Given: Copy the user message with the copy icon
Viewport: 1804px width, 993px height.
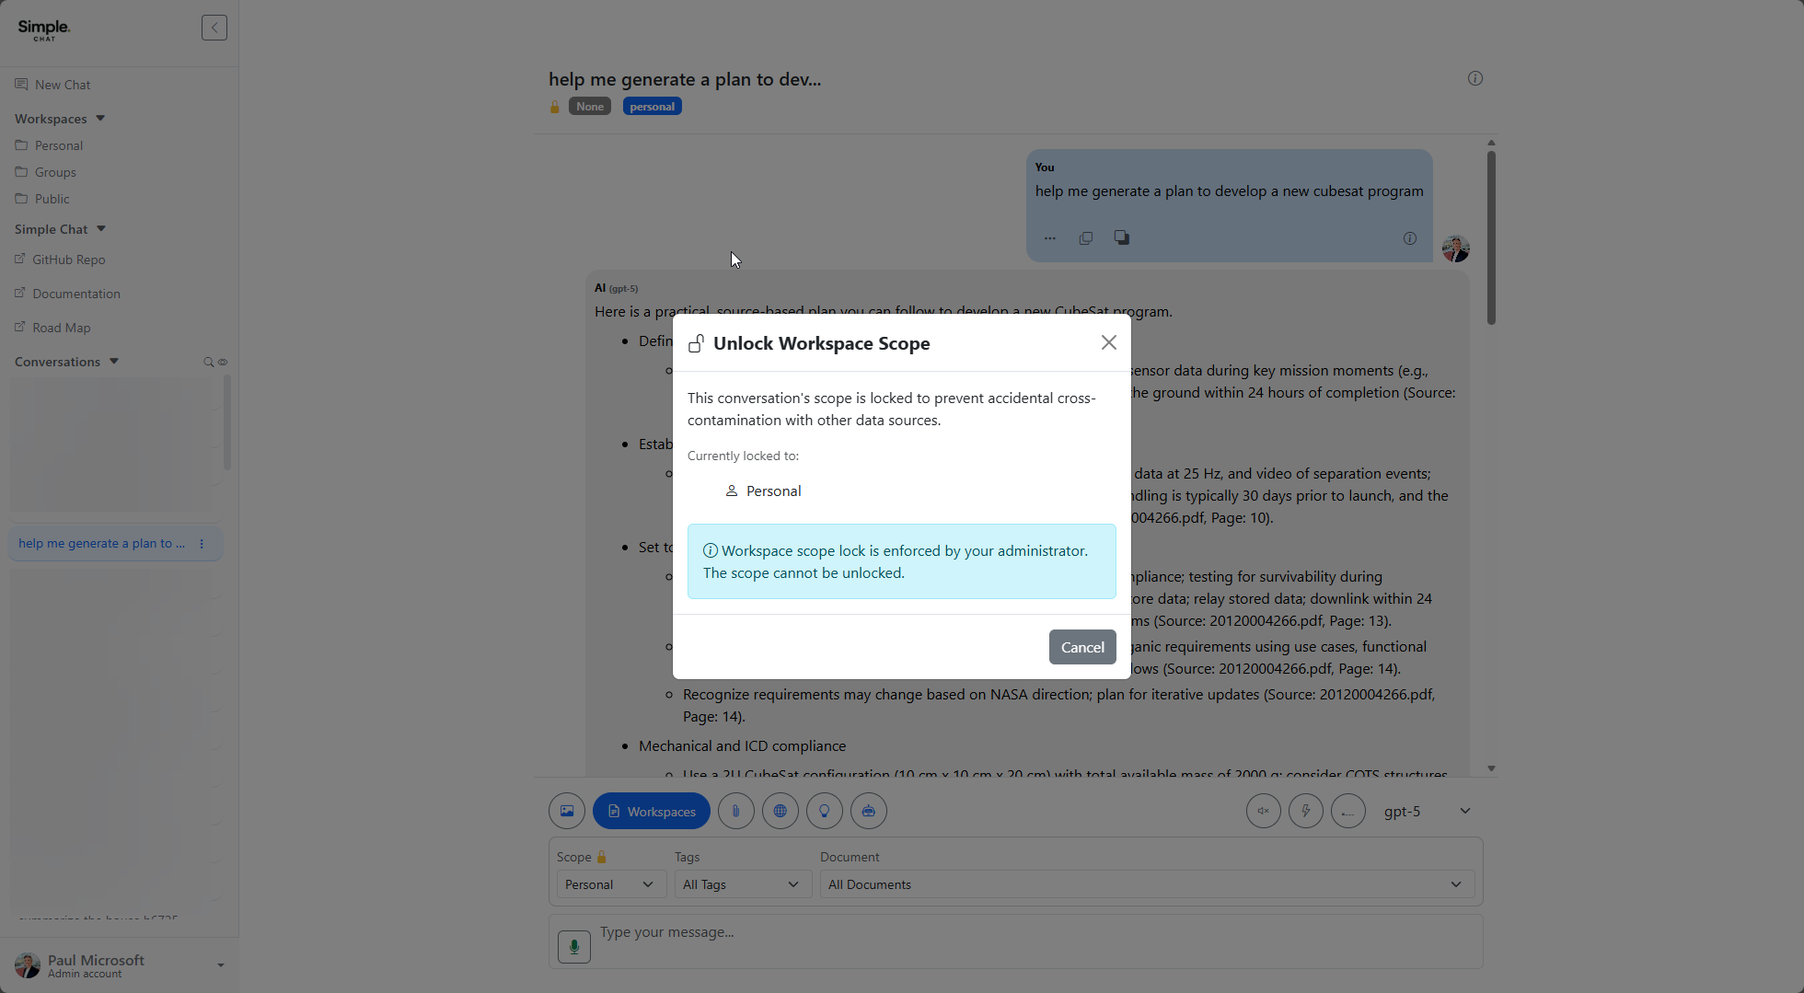Looking at the screenshot, I should (x=1085, y=237).
